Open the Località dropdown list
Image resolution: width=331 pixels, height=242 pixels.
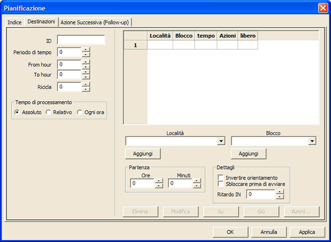click(x=221, y=141)
